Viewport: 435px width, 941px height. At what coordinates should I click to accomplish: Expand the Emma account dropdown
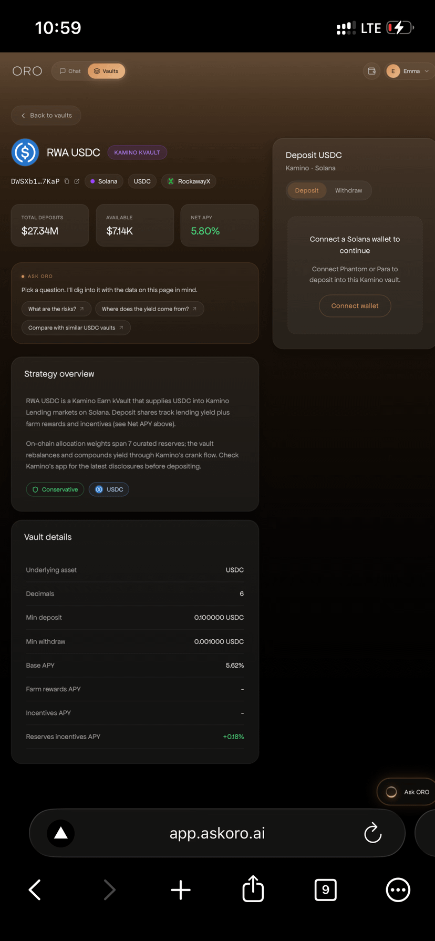(410, 71)
